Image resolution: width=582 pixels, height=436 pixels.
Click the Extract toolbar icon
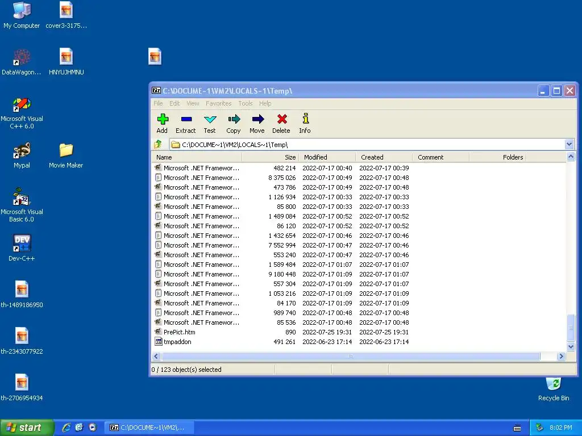pyautogui.click(x=186, y=123)
